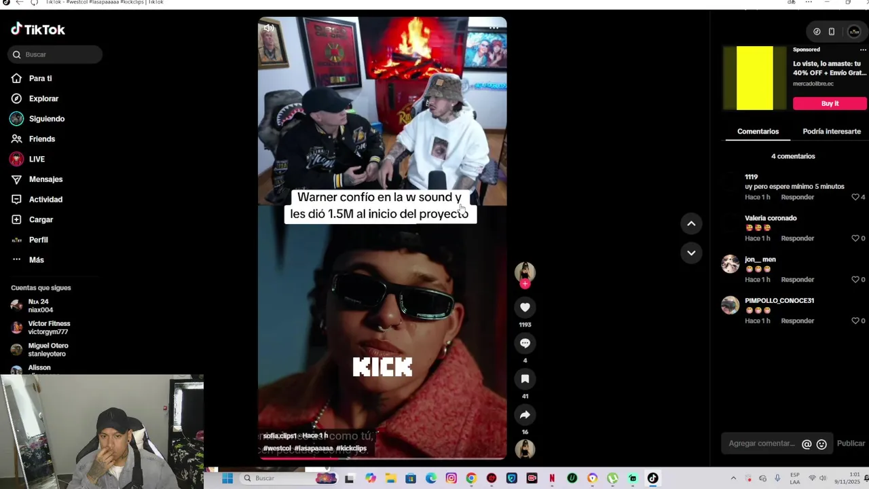Click the Publicar comment button
Viewport: 869px width, 489px height.
[851, 443]
